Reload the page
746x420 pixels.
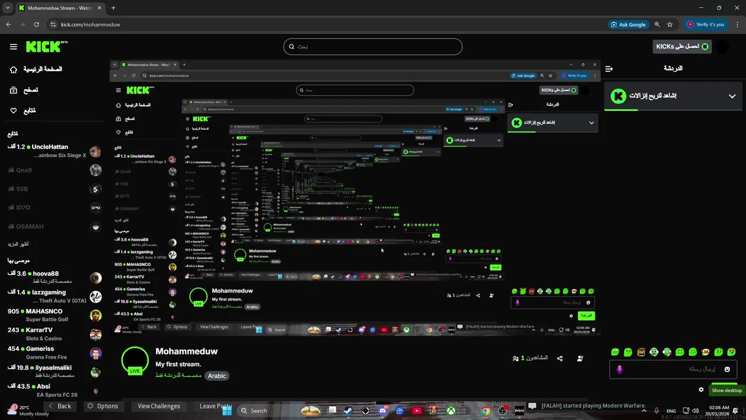pyautogui.click(x=36, y=24)
